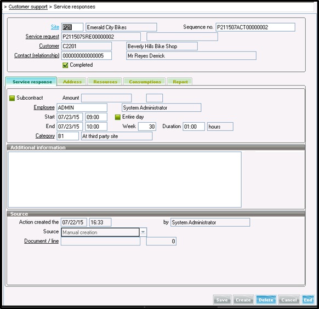Image resolution: width=319 pixels, height=309 pixels.
Task: Click the Save button
Action: click(x=222, y=300)
